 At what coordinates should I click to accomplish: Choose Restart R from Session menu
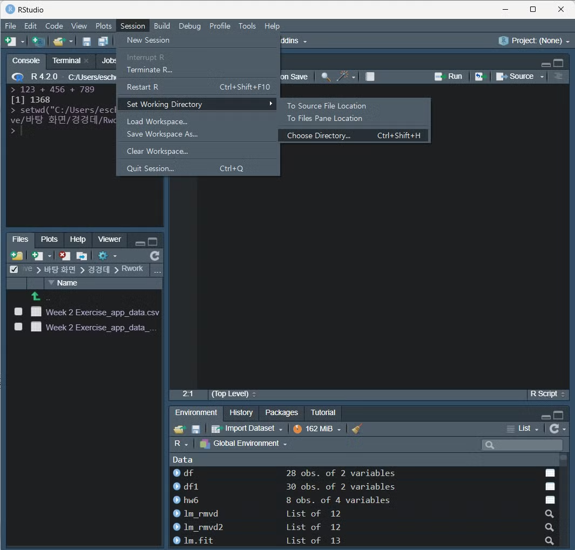(198, 87)
